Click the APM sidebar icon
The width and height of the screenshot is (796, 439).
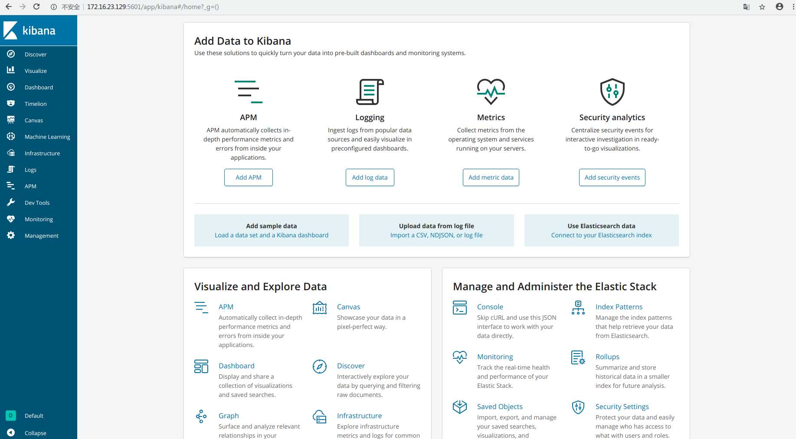pyautogui.click(x=11, y=186)
